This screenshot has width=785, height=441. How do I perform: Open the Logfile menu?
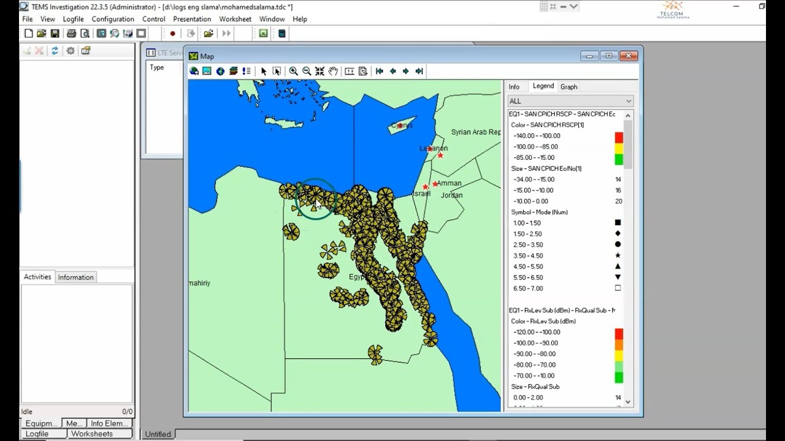[x=73, y=19]
